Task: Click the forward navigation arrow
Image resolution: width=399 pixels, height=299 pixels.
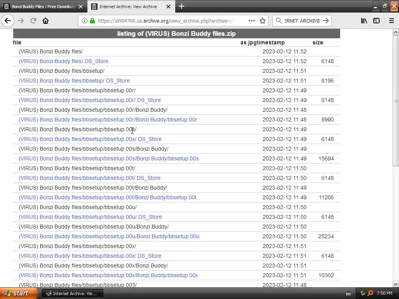Action: [x=21, y=21]
